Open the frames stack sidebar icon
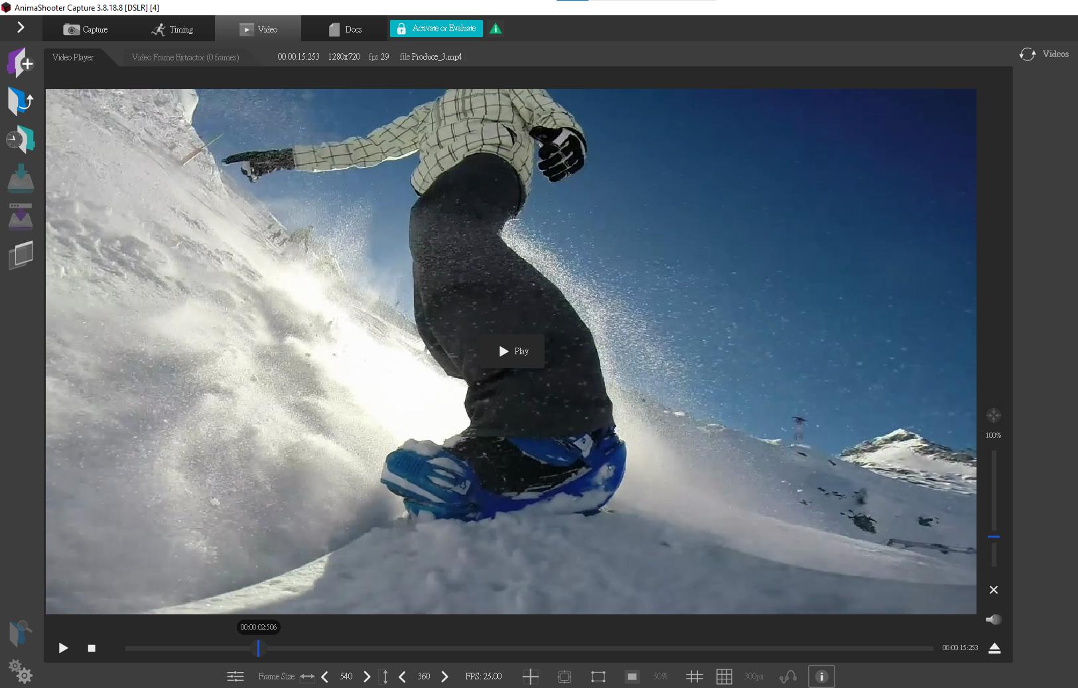The width and height of the screenshot is (1078, 688). (21, 255)
